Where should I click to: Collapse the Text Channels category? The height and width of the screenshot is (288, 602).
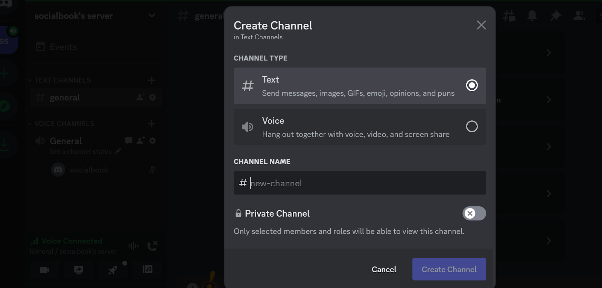pos(60,80)
